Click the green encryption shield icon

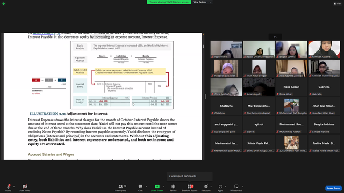pyautogui.click(x=4, y=4)
